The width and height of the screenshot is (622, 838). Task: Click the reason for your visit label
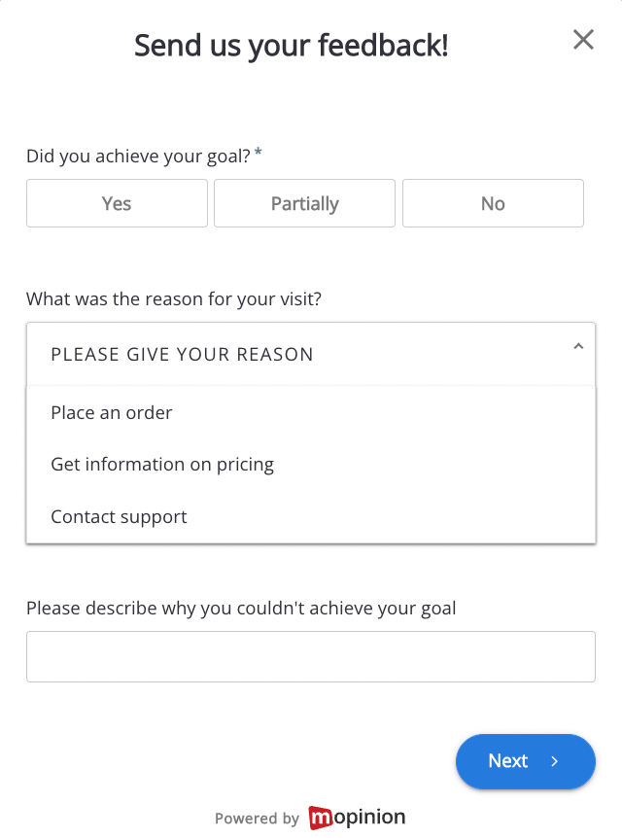pyautogui.click(x=173, y=298)
